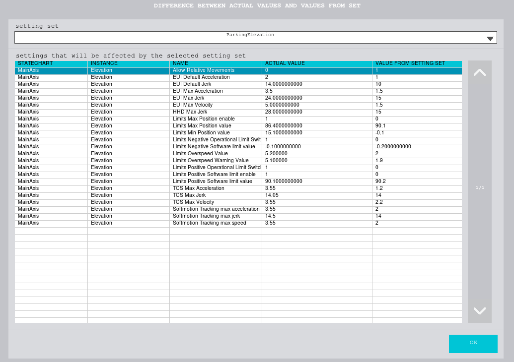
Task: Click the ParkingElevation setting set field
Action: [x=256, y=37]
